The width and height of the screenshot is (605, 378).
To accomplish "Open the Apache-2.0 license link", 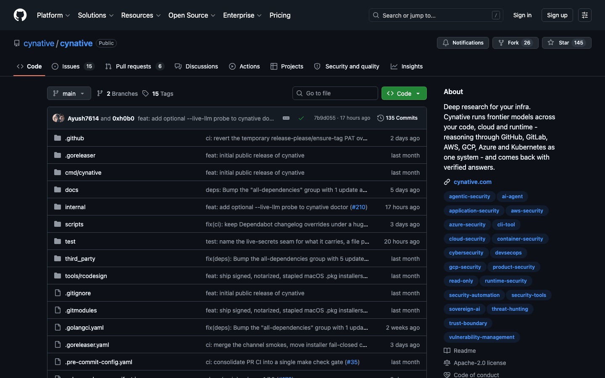I will [x=475, y=363].
